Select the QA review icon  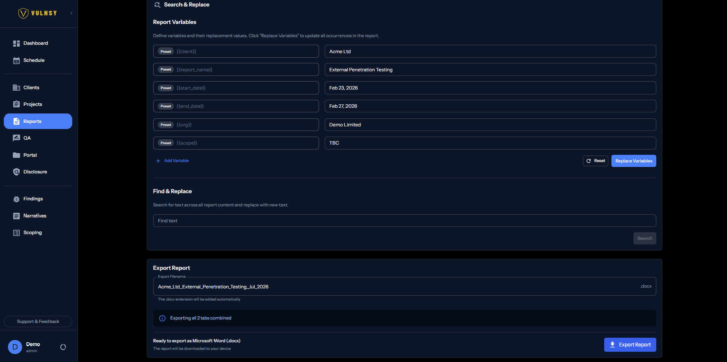click(x=16, y=138)
